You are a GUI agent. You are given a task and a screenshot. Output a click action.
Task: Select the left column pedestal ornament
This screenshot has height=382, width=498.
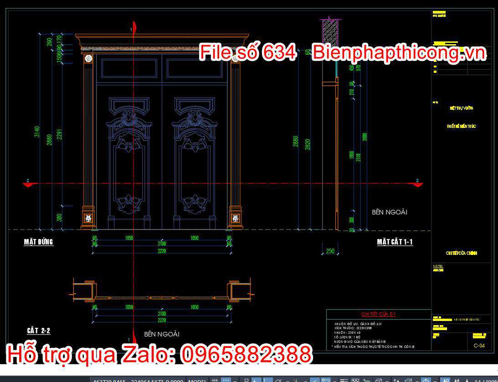click(88, 218)
